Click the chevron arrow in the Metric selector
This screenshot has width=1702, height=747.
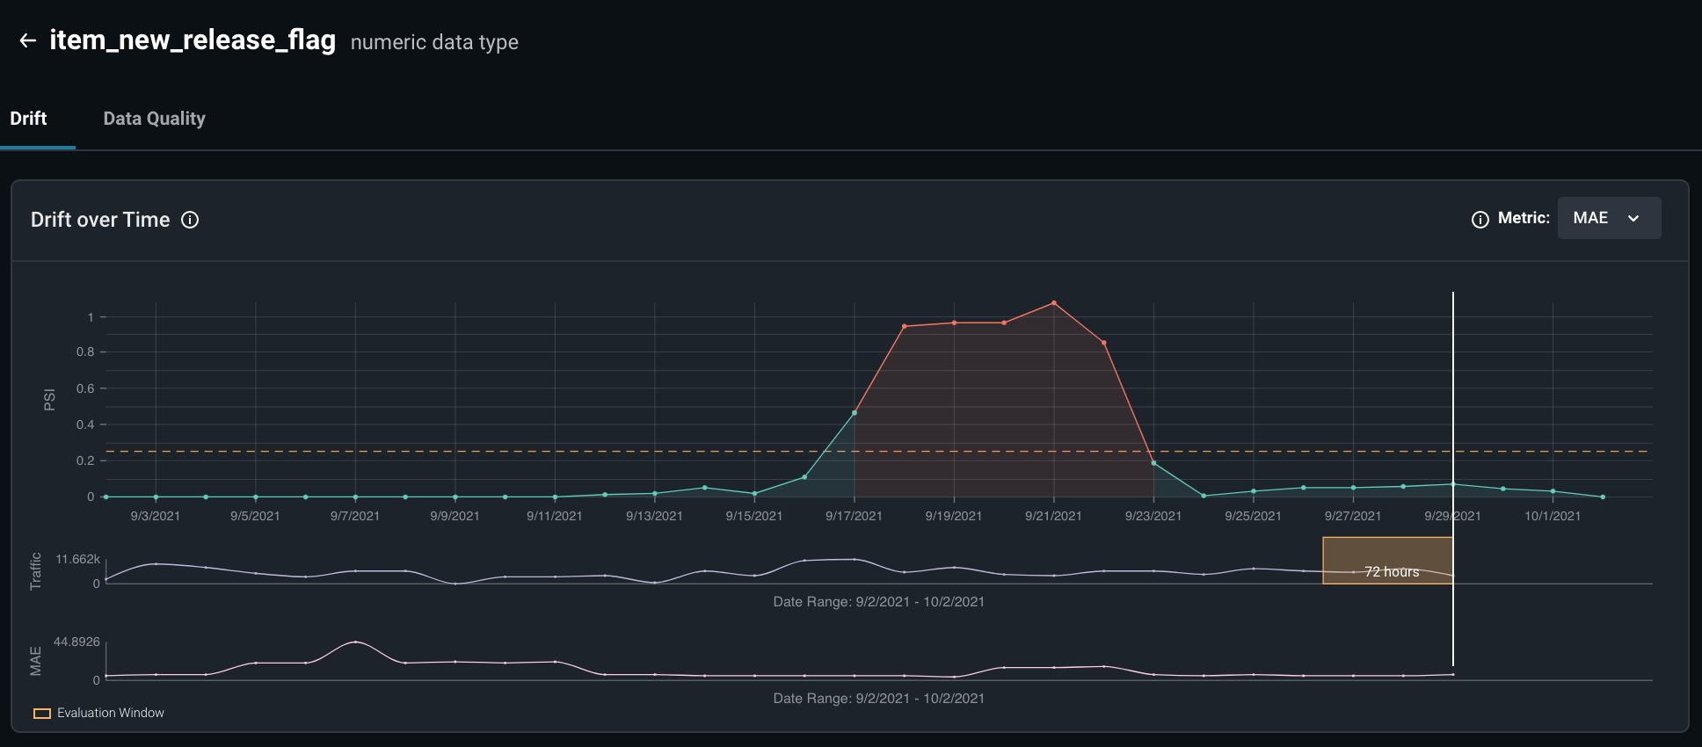(1633, 219)
